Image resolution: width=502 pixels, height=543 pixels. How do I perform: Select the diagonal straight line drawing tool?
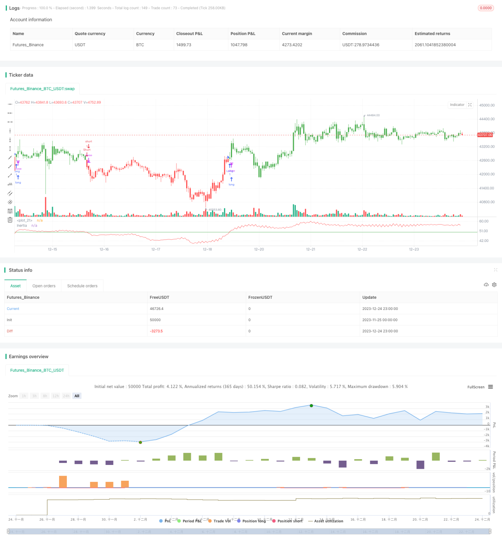pyautogui.click(x=10, y=157)
